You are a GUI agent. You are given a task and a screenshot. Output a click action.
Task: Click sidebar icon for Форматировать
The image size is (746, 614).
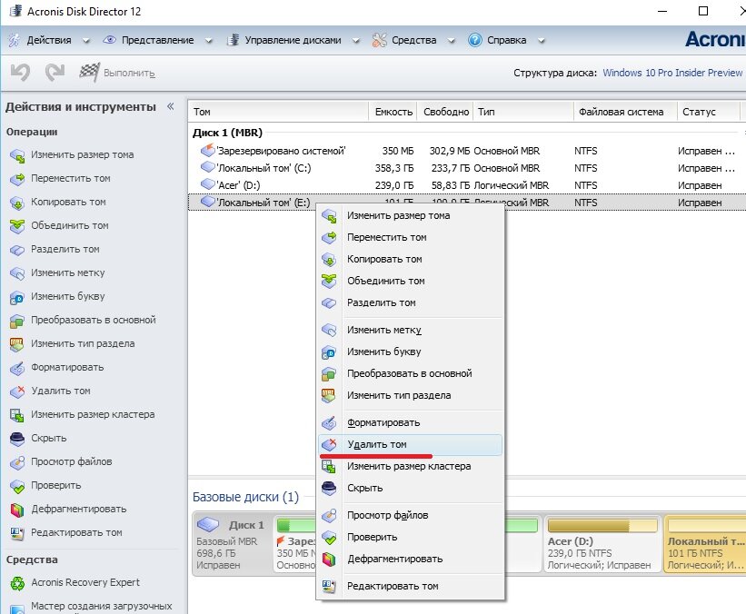17,368
